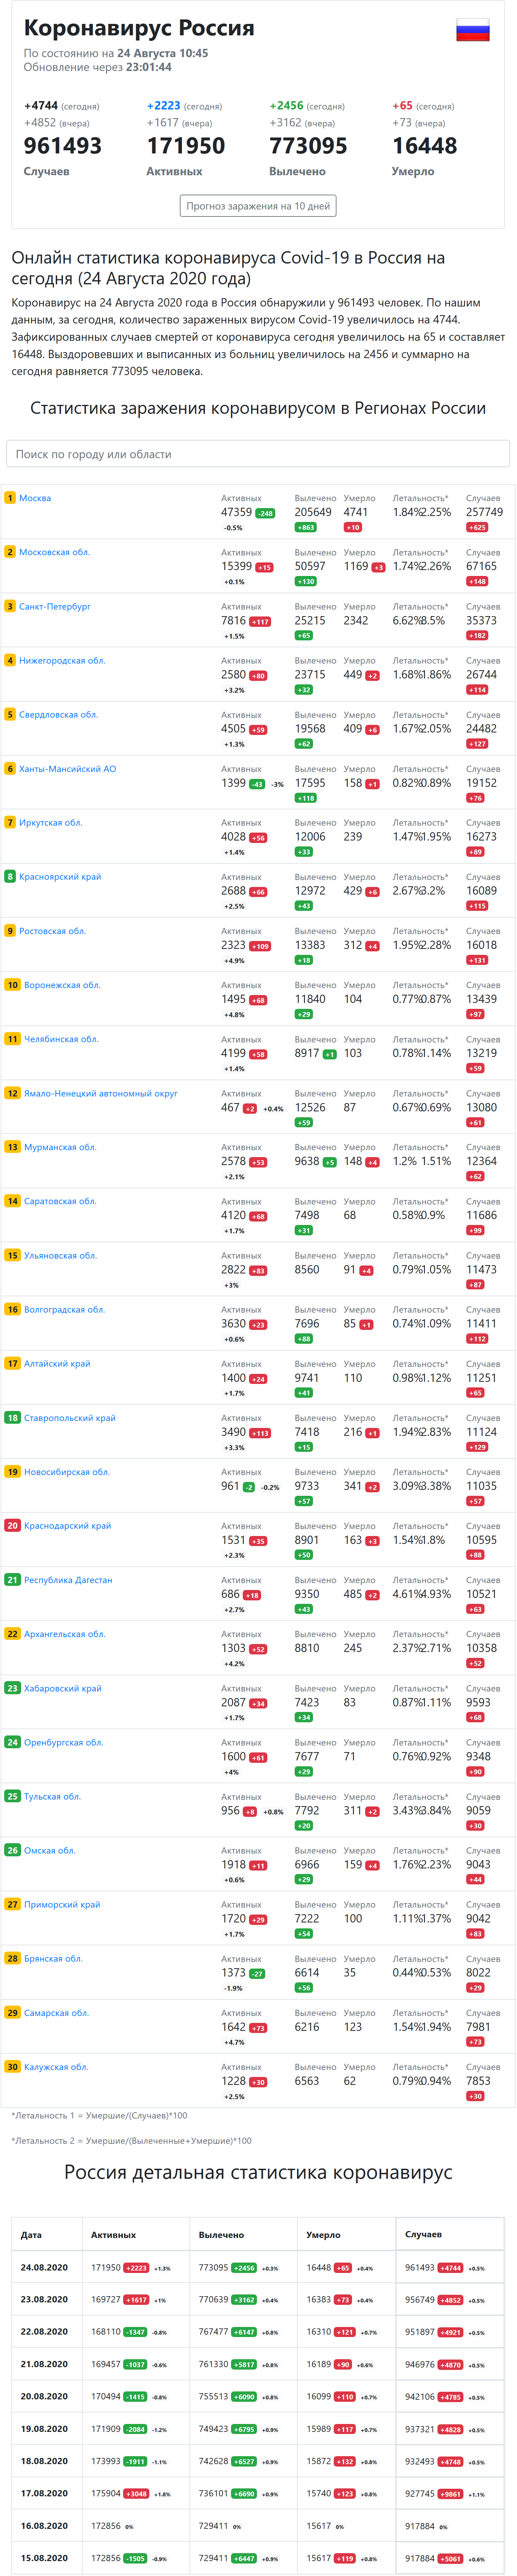The image size is (517, 2576).
Task: Open the Москва region link
Action: (x=35, y=498)
